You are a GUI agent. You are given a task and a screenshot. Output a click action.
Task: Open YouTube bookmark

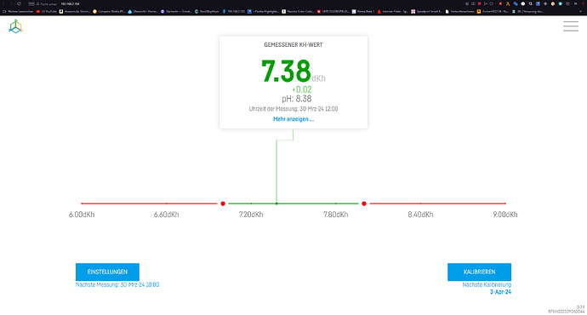(x=47, y=12)
